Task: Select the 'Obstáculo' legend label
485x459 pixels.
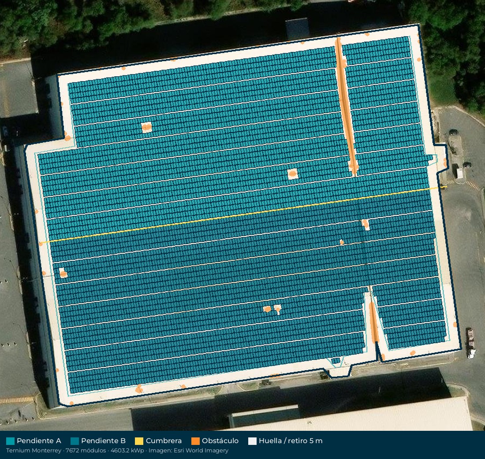Action: tap(220, 441)
